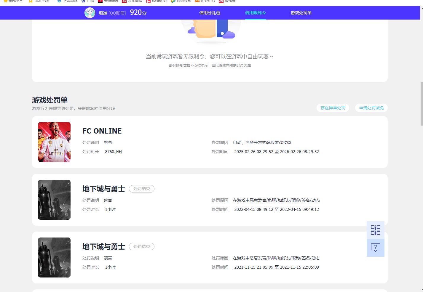Click the 存在异常处罚 button
Viewport: 423px width, 292px height.
coord(333,108)
